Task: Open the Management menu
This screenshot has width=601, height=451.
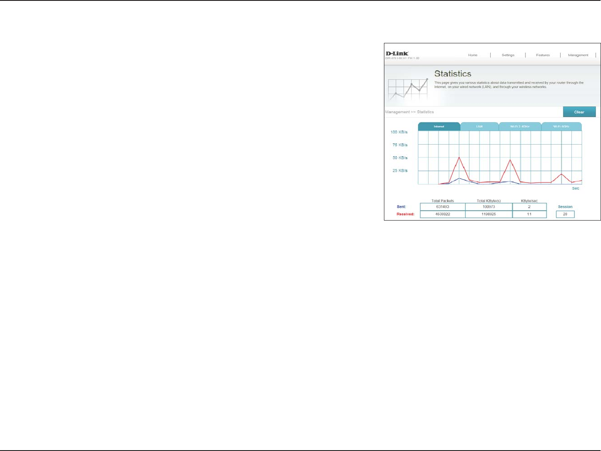Action: (578, 55)
